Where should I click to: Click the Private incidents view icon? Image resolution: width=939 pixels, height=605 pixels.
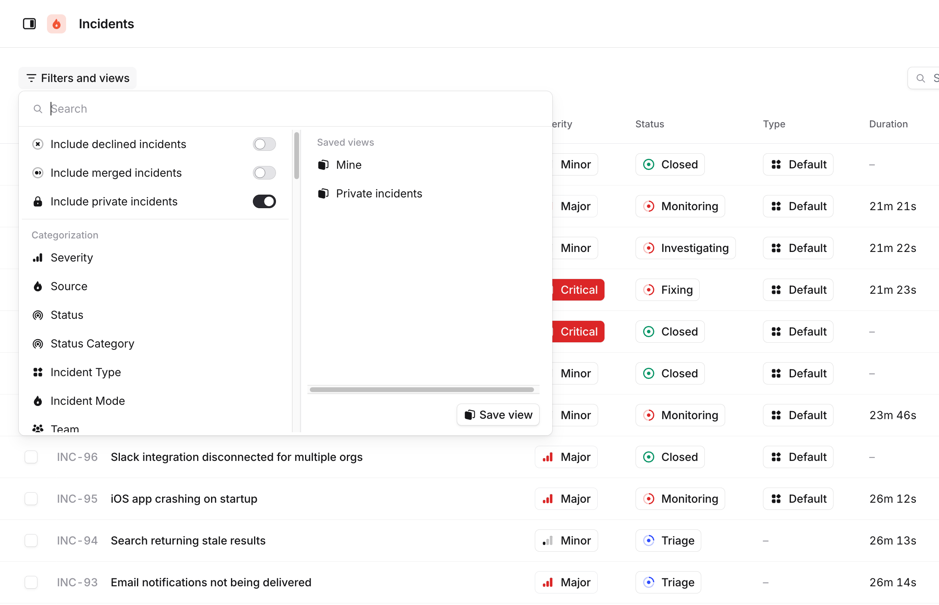[x=323, y=193]
